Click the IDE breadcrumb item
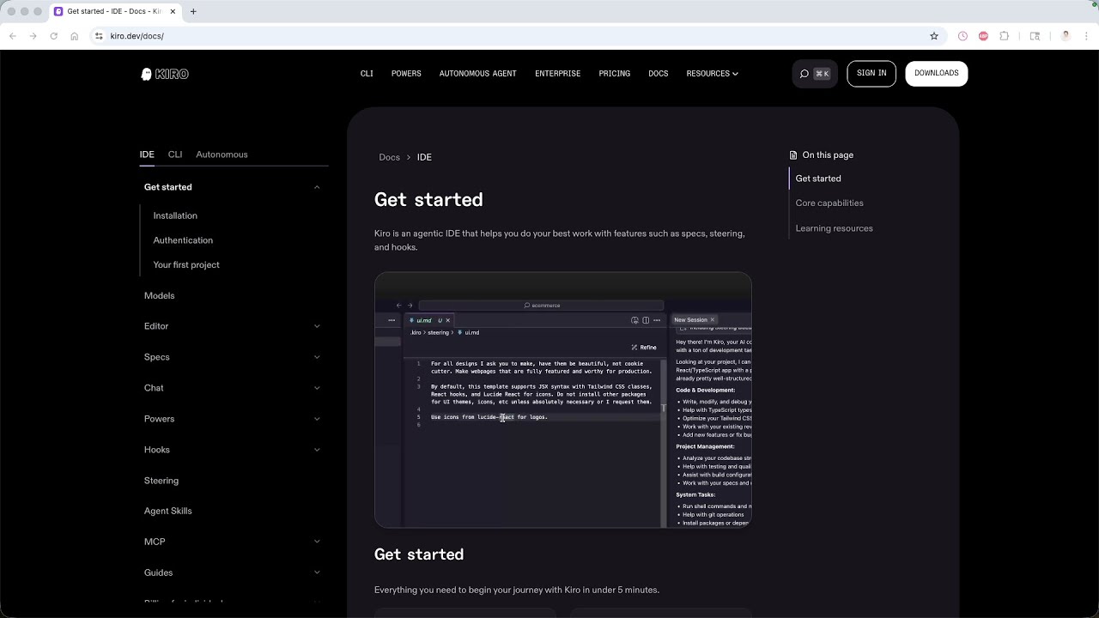Image resolution: width=1099 pixels, height=618 pixels. click(x=424, y=157)
